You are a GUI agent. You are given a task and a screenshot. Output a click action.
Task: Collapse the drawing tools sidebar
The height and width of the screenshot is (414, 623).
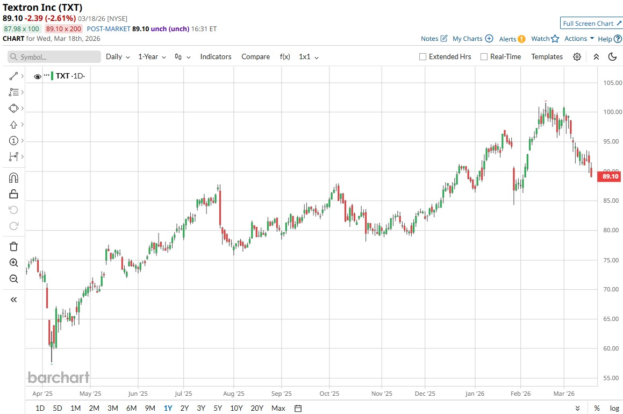coord(13,299)
